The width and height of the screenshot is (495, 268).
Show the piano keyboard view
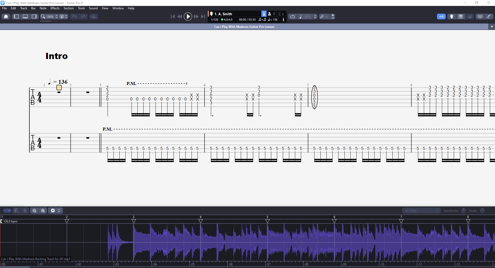coord(461,16)
